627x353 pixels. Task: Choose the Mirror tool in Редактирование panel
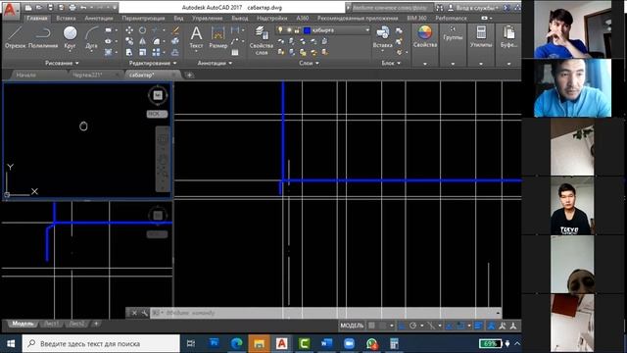pos(142,41)
